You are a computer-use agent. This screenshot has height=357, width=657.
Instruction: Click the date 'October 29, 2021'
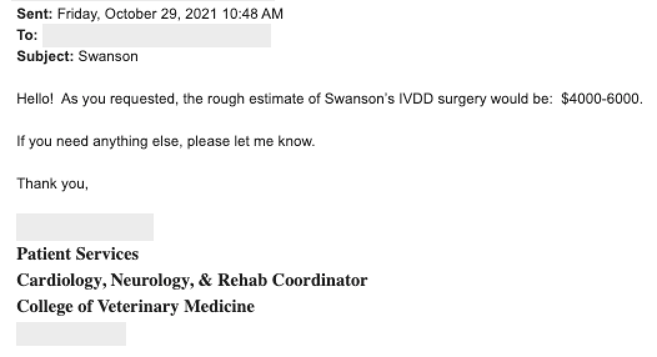[161, 14]
